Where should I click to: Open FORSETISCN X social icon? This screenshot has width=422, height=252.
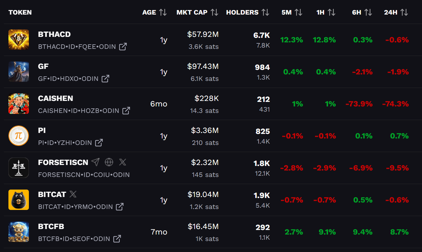pyautogui.click(x=122, y=162)
